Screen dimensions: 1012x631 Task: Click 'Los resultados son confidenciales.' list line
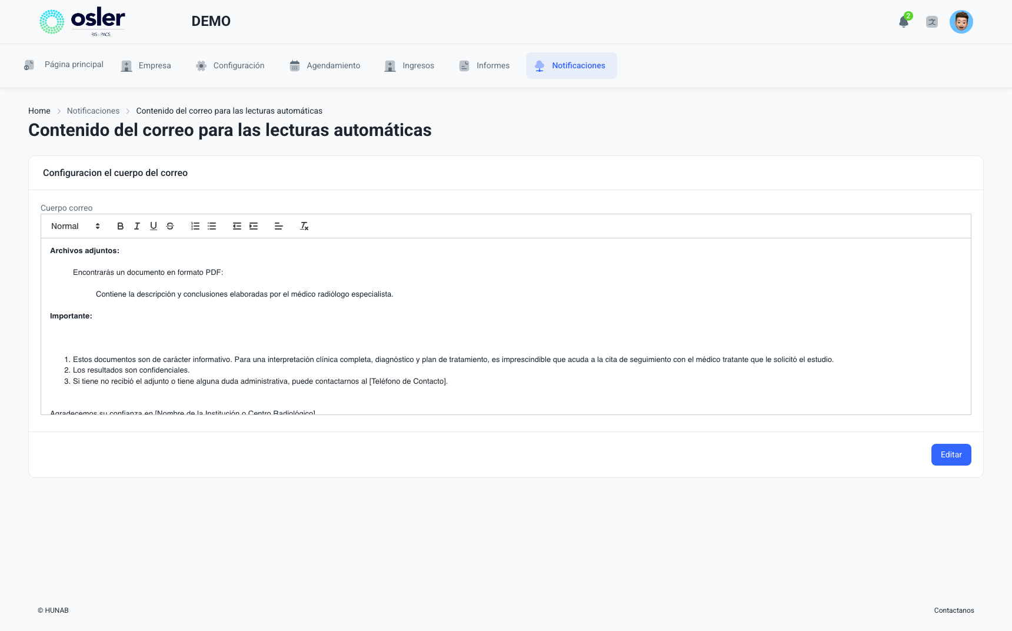[131, 370]
